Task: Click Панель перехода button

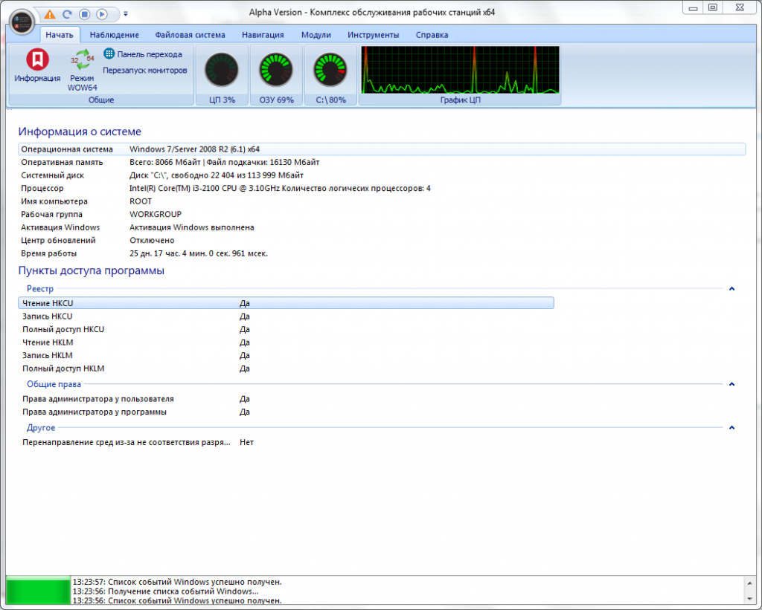Action: [143, 54]
